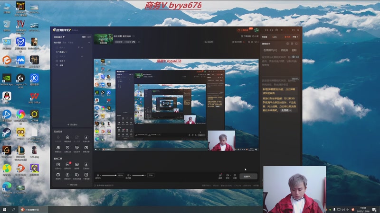Open the 常规模式 mode dropdown

click(59, 37)
